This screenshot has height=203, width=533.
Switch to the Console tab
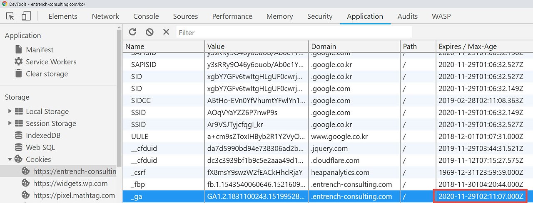146,16
